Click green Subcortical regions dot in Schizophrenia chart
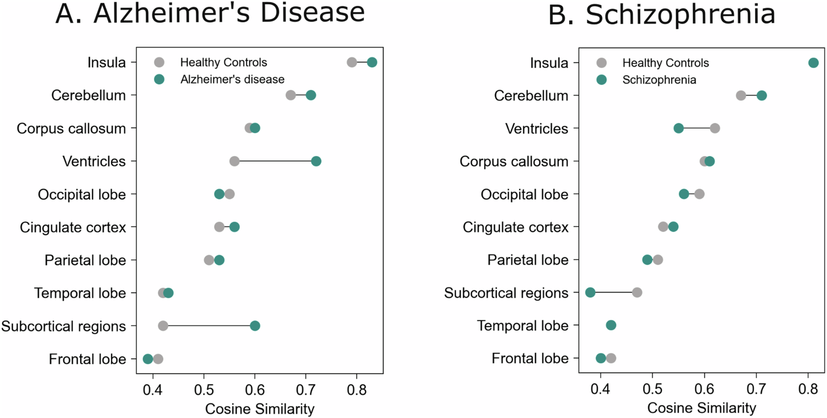Viewport: 827px width, 418px height. [590, 293]
